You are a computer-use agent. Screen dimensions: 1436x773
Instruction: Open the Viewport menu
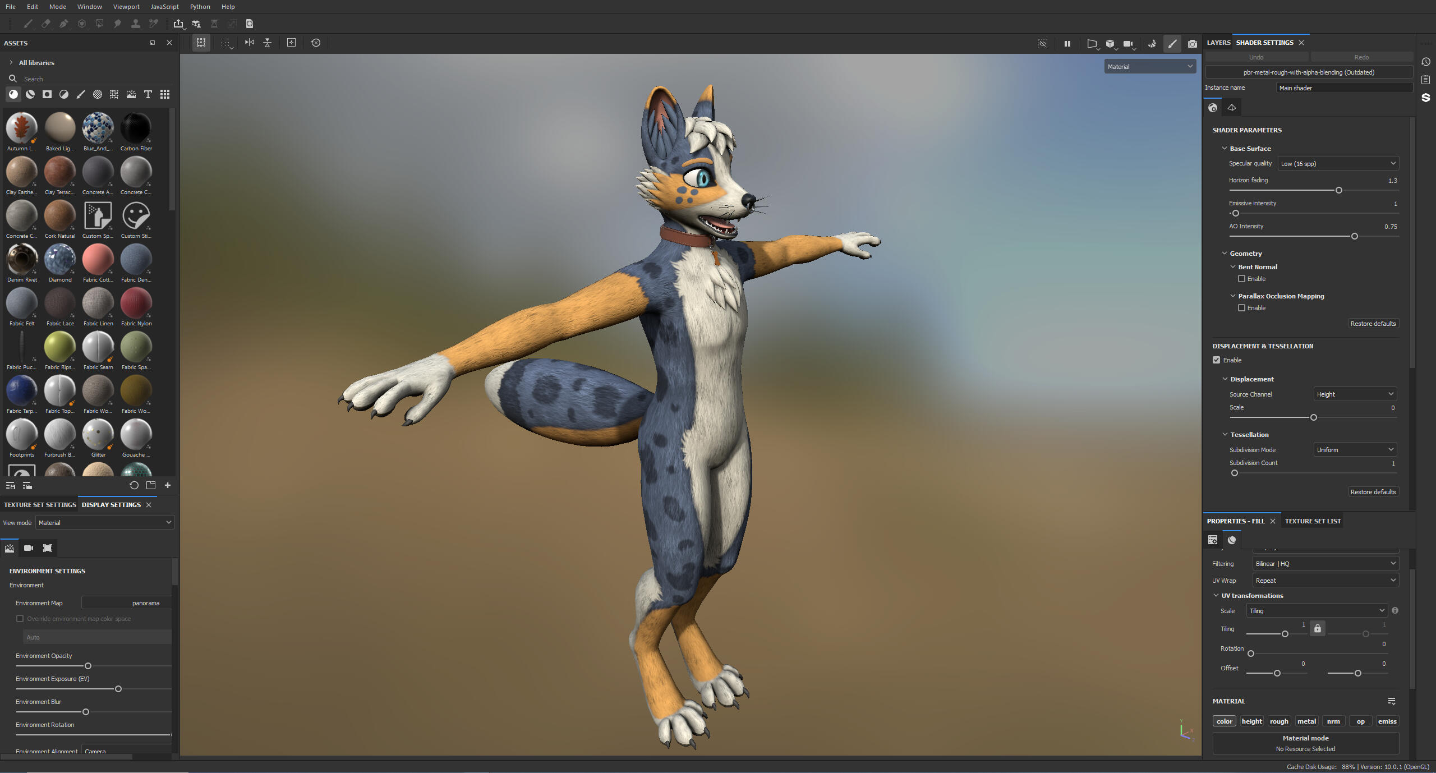click(126, 7)
